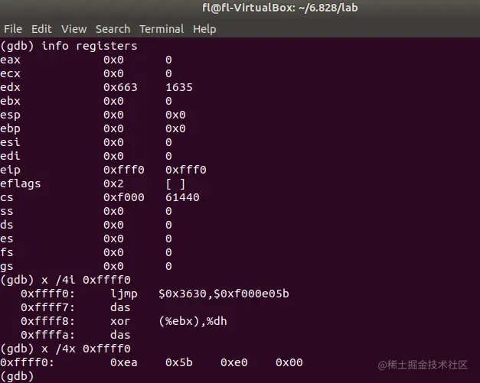This screenshot has width=480, height=383.
Task: Click the cs decimal value 61440
Action: click(x=182, y=197)
